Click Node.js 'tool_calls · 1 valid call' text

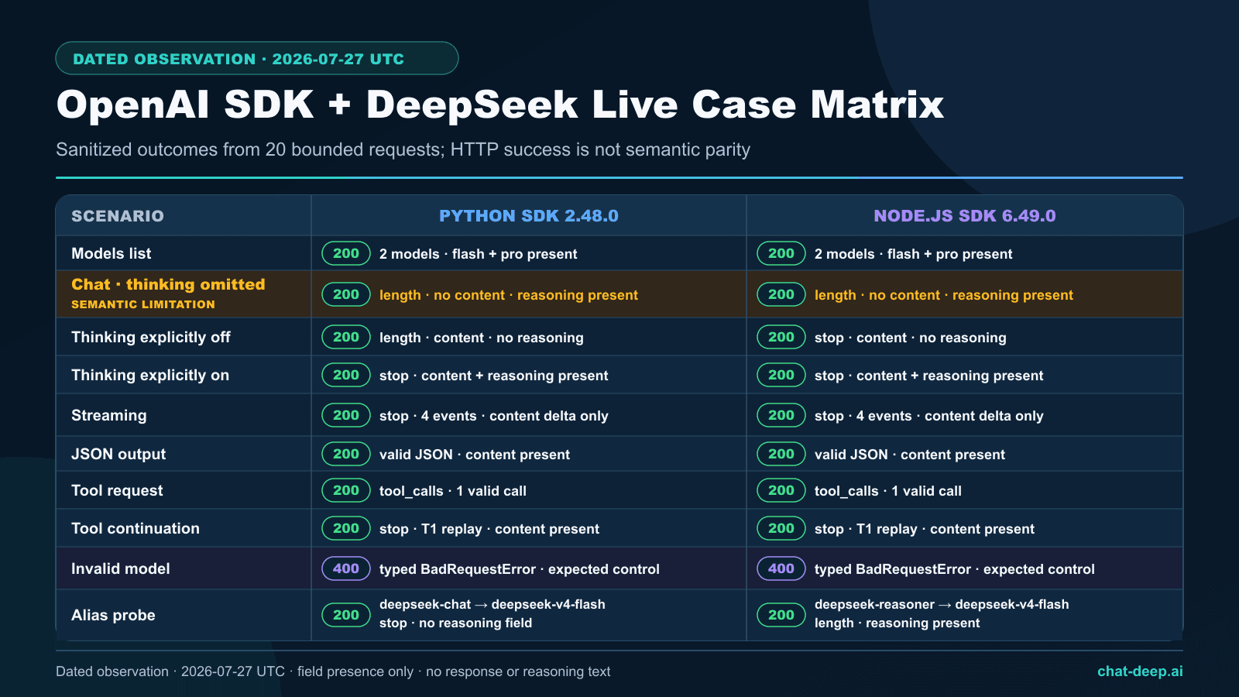coord(888,491)
